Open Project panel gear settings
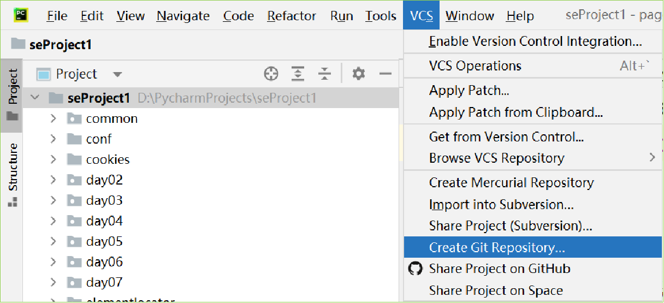The height and width of the screenshot is (303, 664). [x=358, y=74]
